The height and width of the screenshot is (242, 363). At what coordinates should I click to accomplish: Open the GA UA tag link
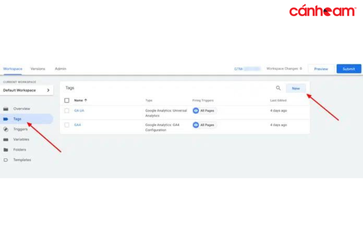pyautogui.click(x=79, y=111)
